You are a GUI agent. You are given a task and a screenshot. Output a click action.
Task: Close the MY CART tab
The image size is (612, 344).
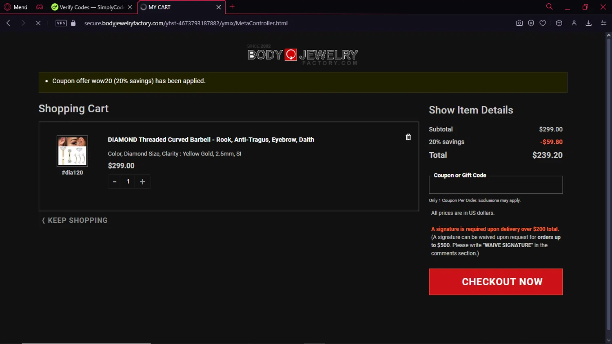point(219,7)
